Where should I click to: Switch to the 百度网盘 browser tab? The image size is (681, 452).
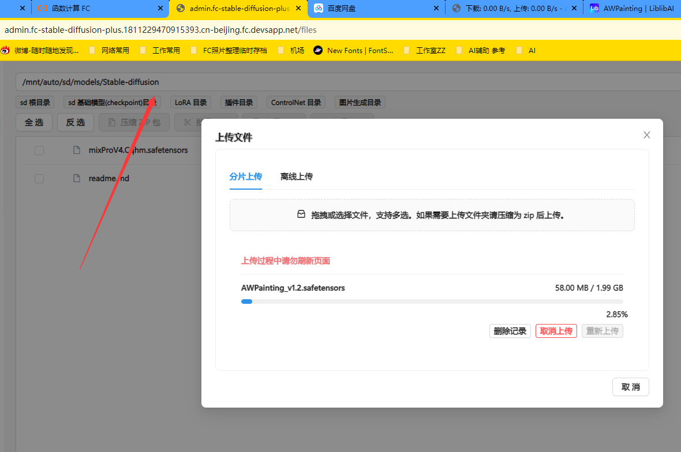(x=376, y=8)
